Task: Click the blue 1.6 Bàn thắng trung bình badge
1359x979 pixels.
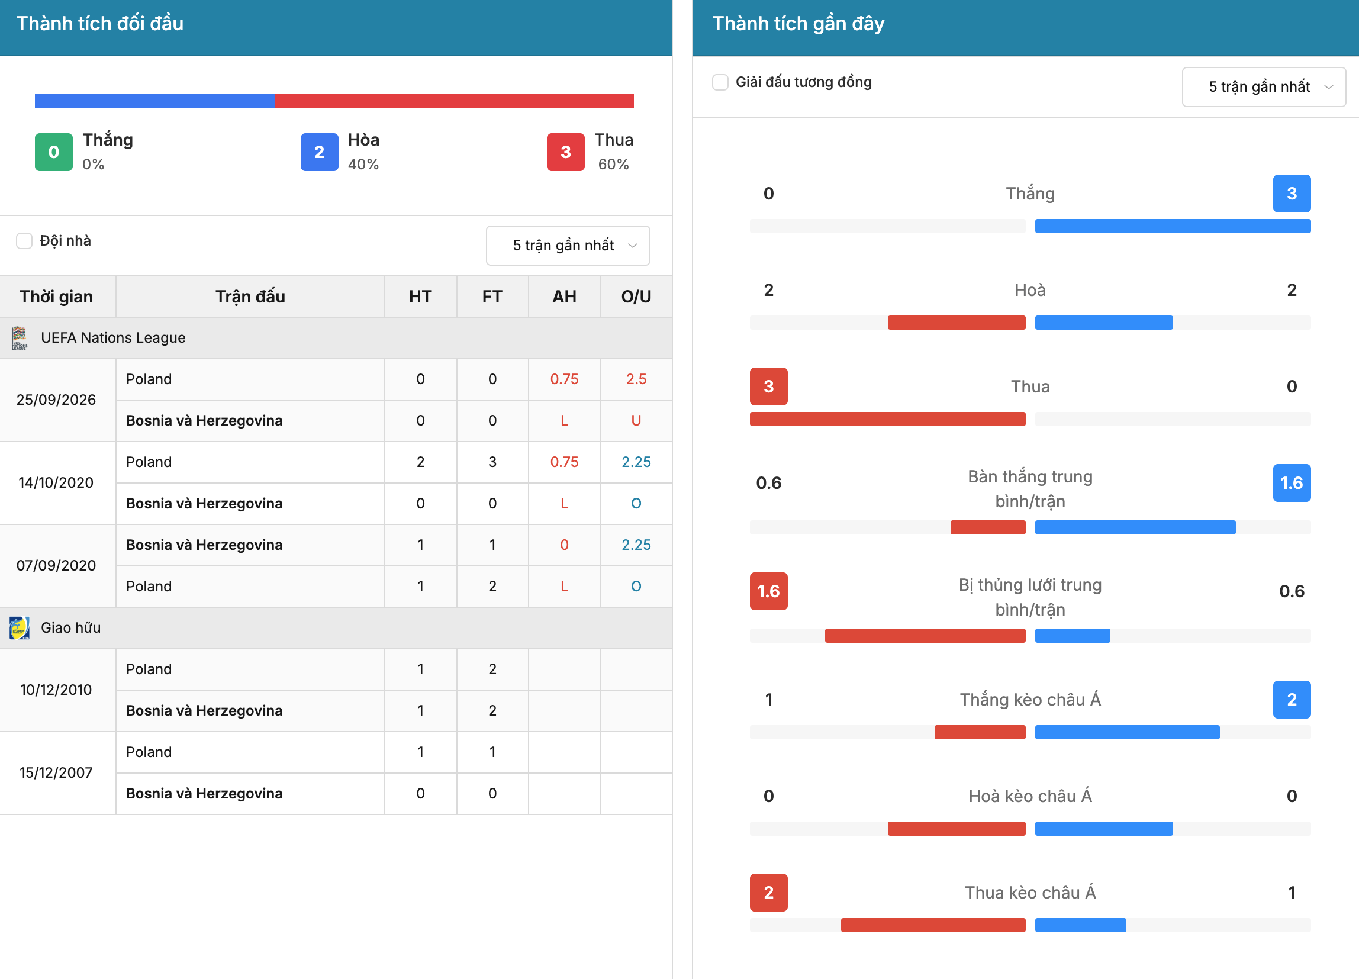Action: 1292,483
